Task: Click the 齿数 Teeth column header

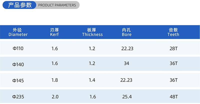Action: 173,32
